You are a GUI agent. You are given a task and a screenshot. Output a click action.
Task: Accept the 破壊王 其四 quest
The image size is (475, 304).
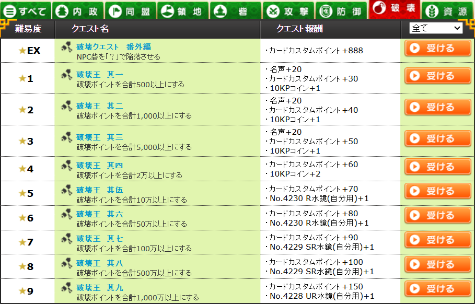(437, 167)
